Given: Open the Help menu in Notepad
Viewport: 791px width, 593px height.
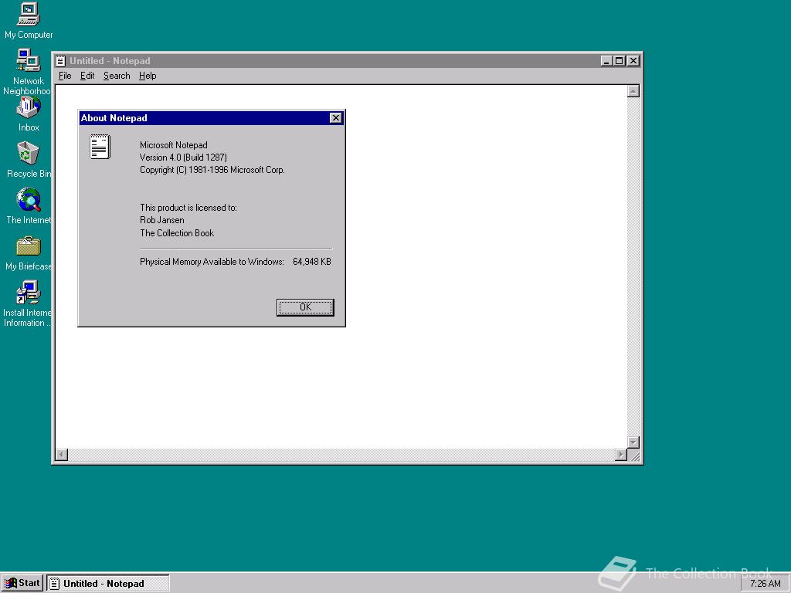Looking at the screenshot, I should [x=148, y=76].
